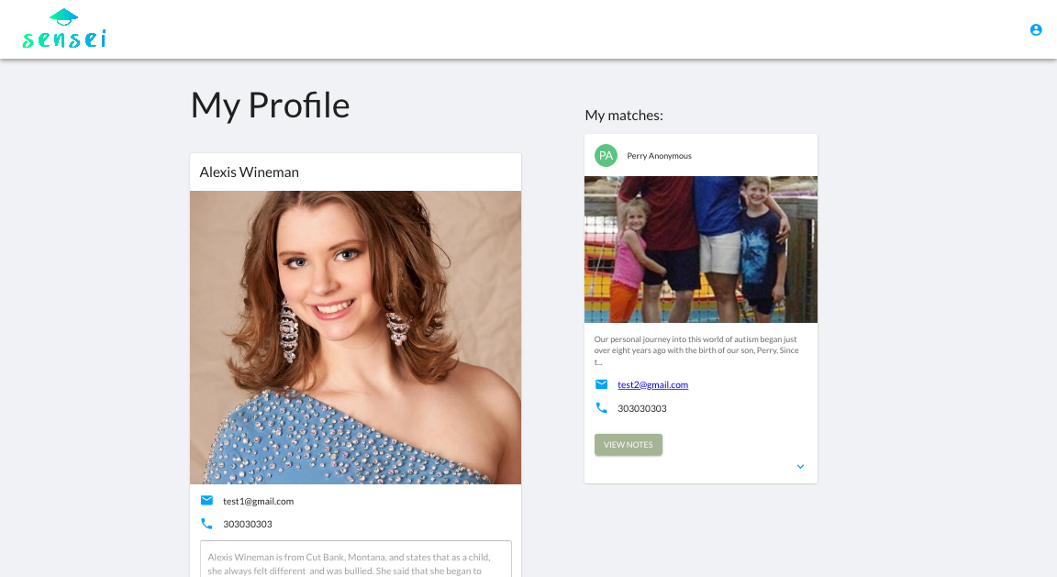
Task: Click Perry's autism journey description text
Action: coord(696,350)
